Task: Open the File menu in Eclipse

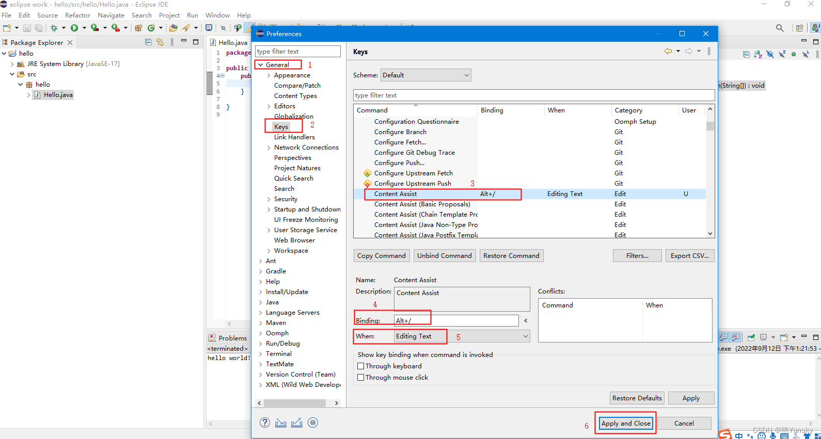Action: [7, 15]
